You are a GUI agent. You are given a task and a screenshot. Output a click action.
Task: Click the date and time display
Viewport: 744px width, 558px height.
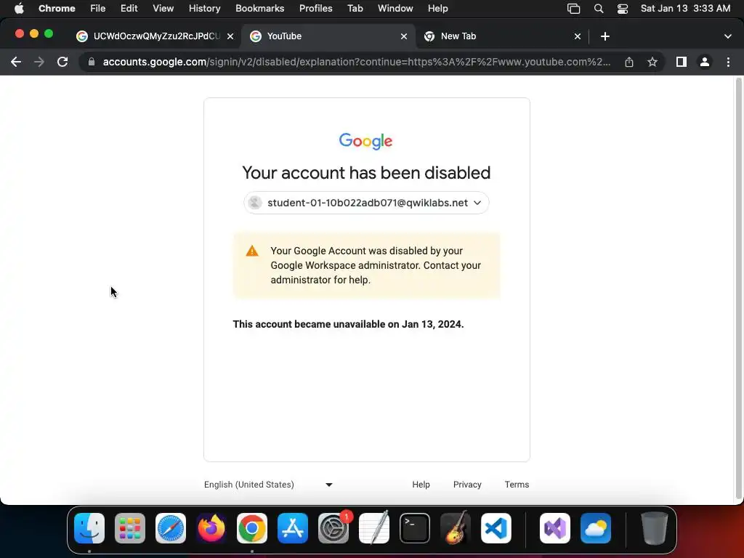(x=685, y=9)
